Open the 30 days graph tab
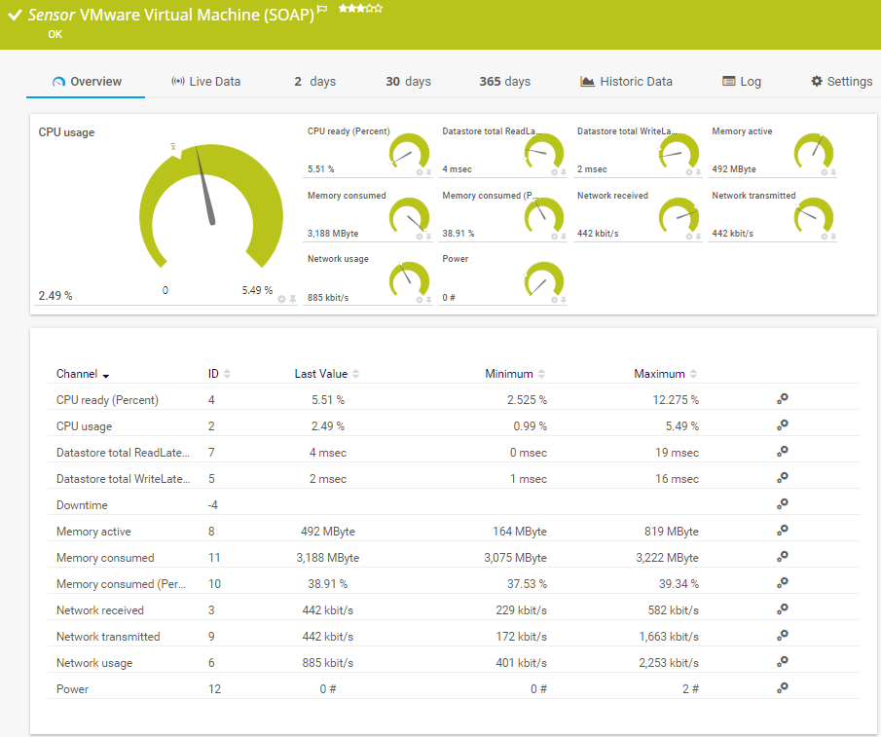 (408, 82)
